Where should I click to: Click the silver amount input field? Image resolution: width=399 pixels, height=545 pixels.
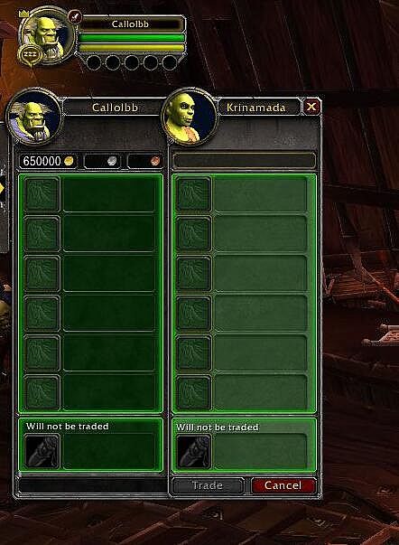[102, 161]
